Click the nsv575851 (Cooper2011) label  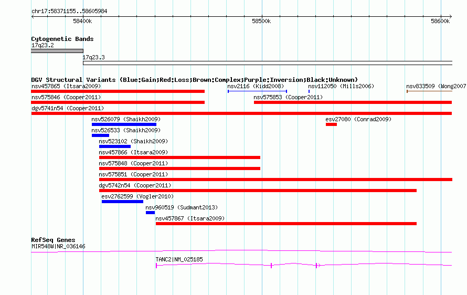click(x=133, y=174)
